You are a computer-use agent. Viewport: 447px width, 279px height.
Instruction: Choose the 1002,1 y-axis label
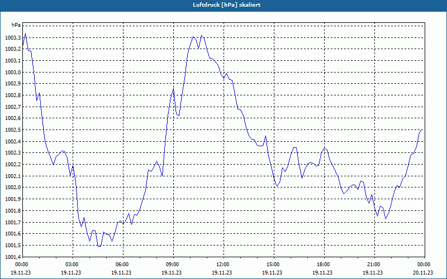coord(13,176)
